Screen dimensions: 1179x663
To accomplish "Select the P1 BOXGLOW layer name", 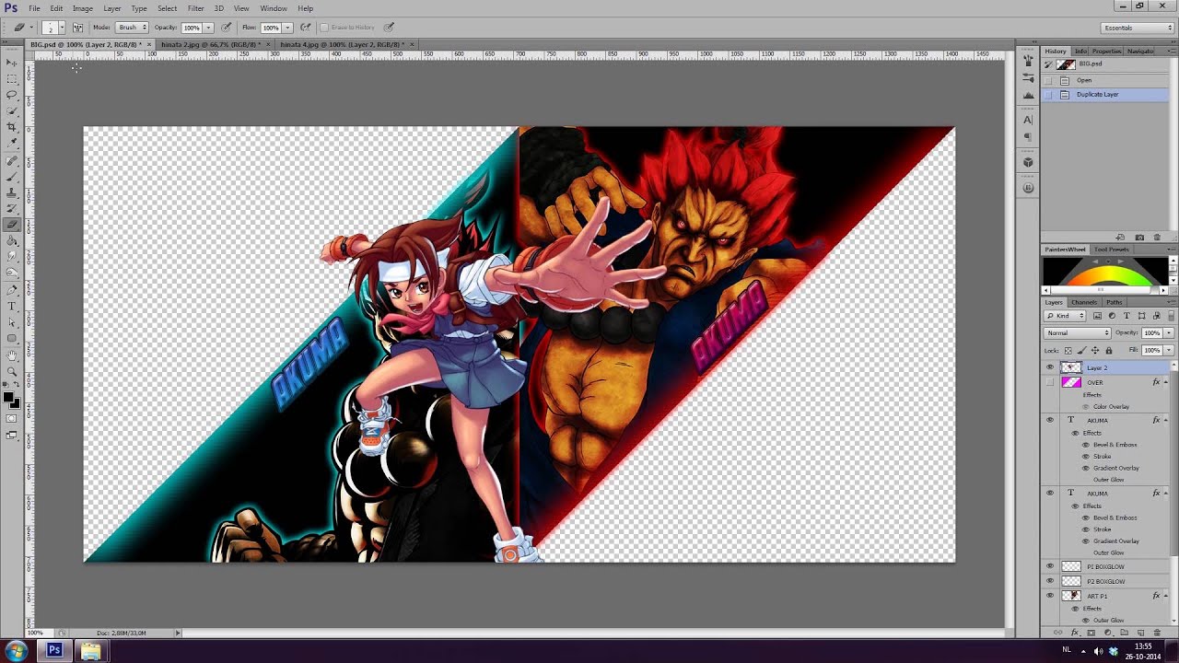I will (1106, 566).
